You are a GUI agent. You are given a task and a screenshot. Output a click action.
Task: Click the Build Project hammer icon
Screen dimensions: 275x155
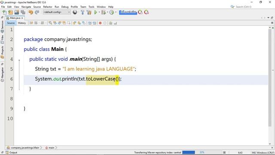click(82, 12)
